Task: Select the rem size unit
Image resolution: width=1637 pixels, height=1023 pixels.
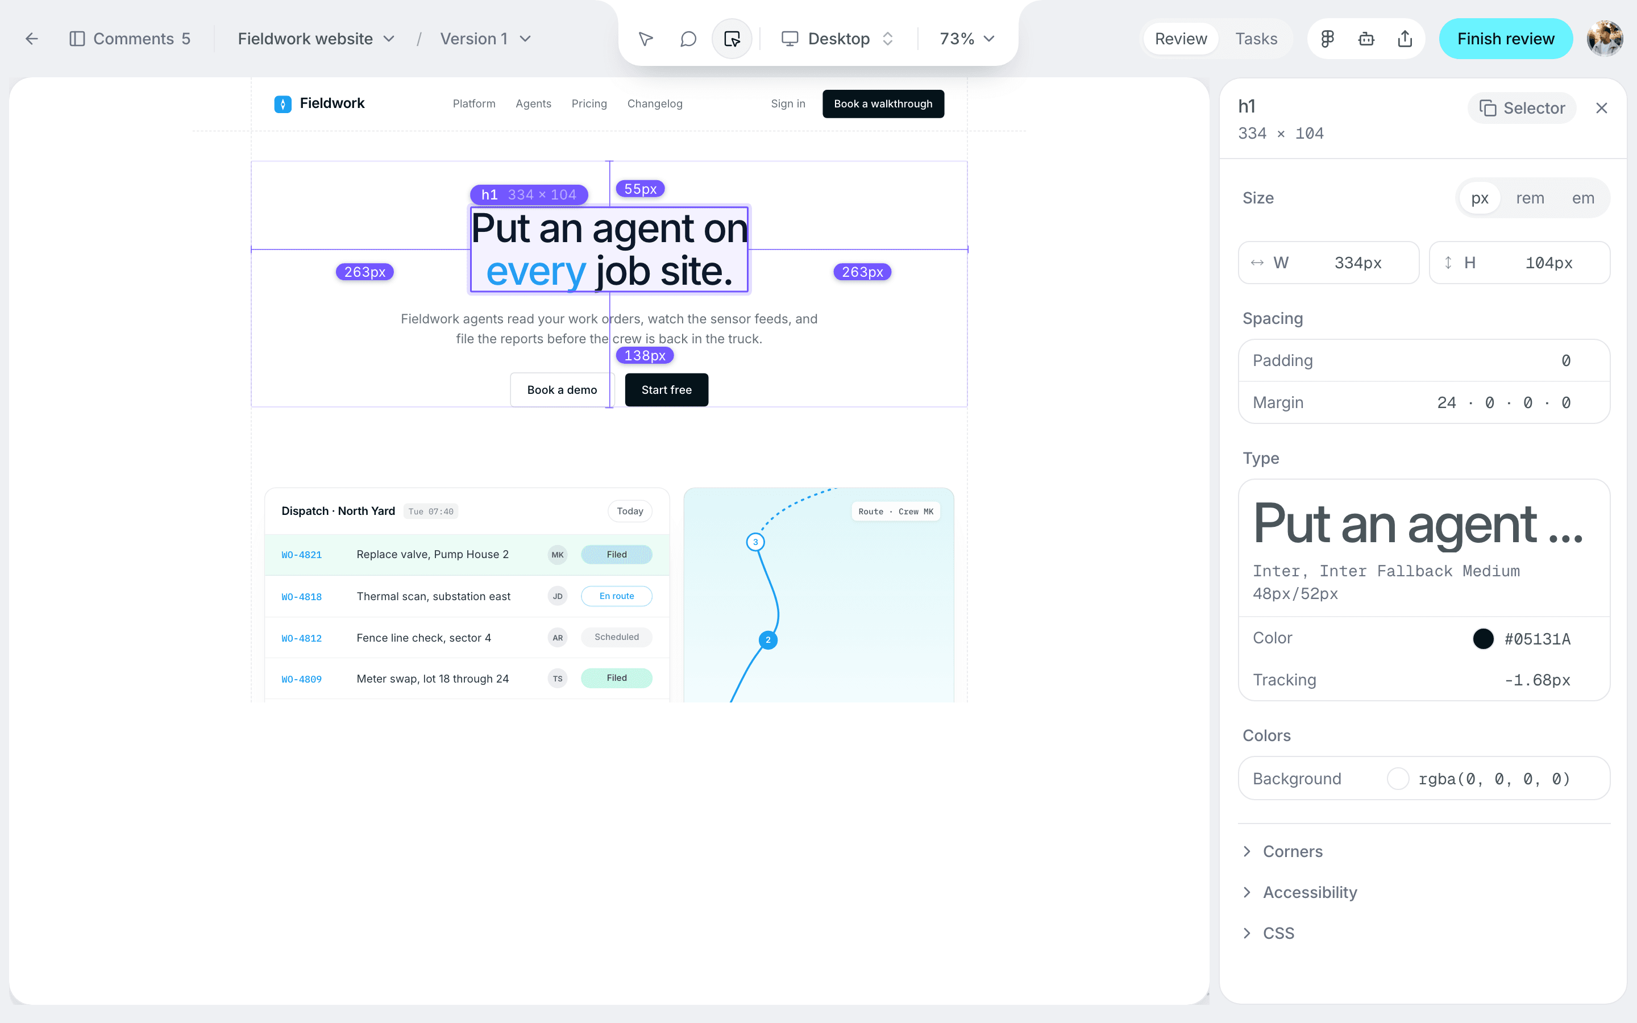Action: click(1530, 198)
